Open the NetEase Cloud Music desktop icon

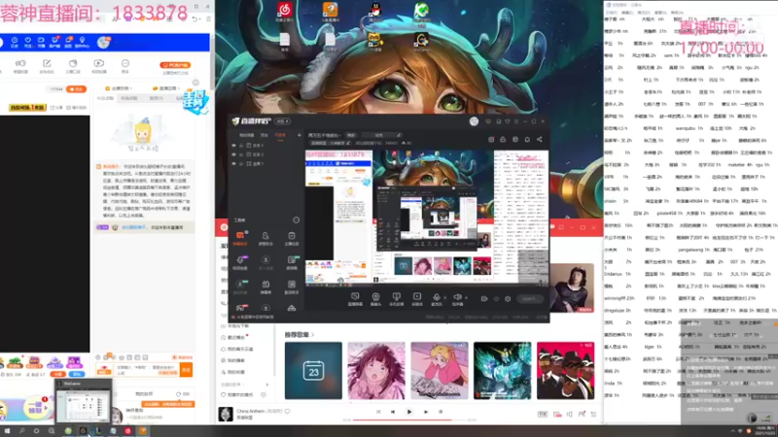click(x=284, y=11)
